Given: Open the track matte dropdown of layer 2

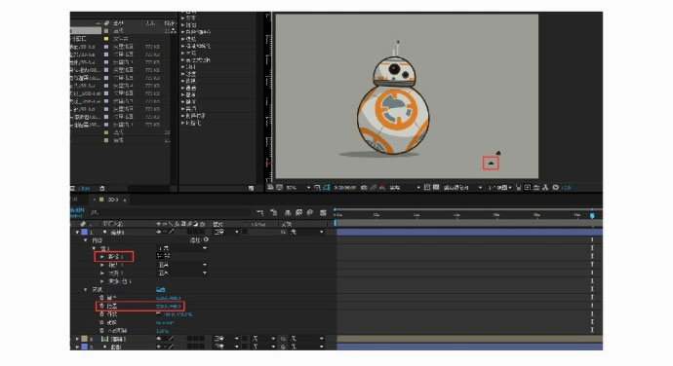Looking at the screenshot, I should [263, 339].
